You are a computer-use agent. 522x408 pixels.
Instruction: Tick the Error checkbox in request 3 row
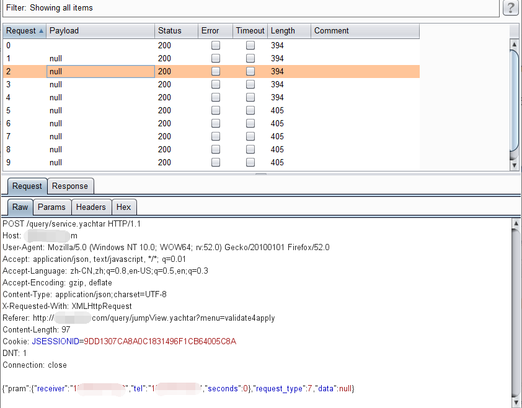(216, 84)
